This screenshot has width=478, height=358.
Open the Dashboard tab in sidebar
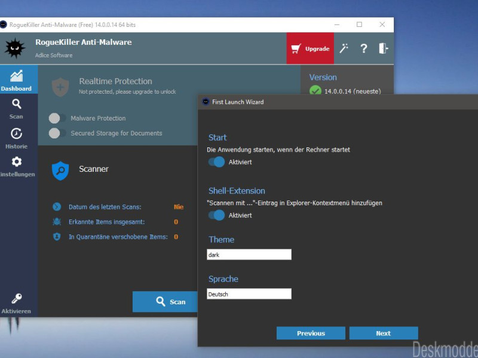19,80
